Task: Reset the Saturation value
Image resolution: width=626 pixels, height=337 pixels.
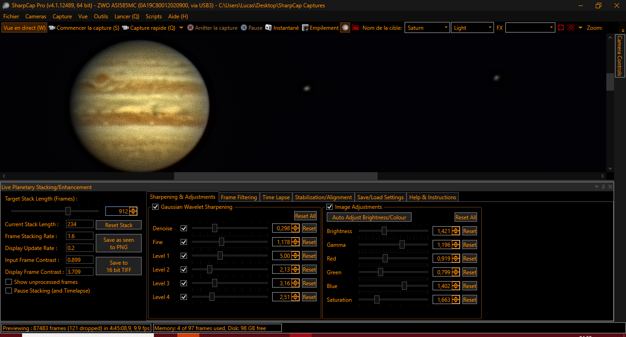Action: (x=470, y=300)
